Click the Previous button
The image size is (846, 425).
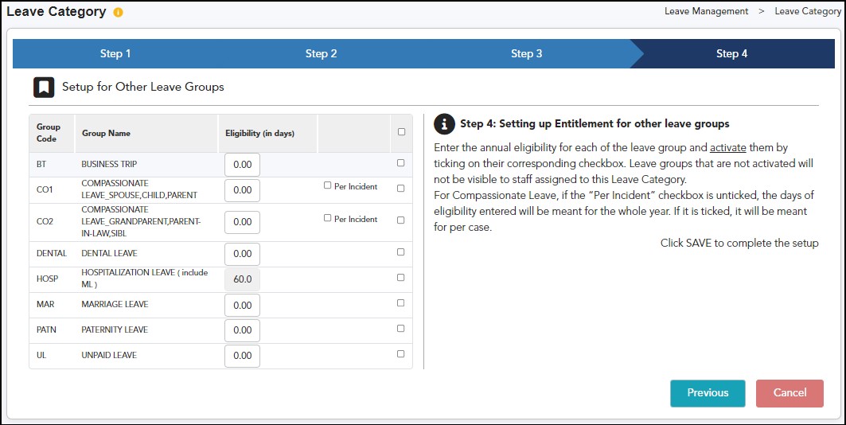(x=708, y=393)
